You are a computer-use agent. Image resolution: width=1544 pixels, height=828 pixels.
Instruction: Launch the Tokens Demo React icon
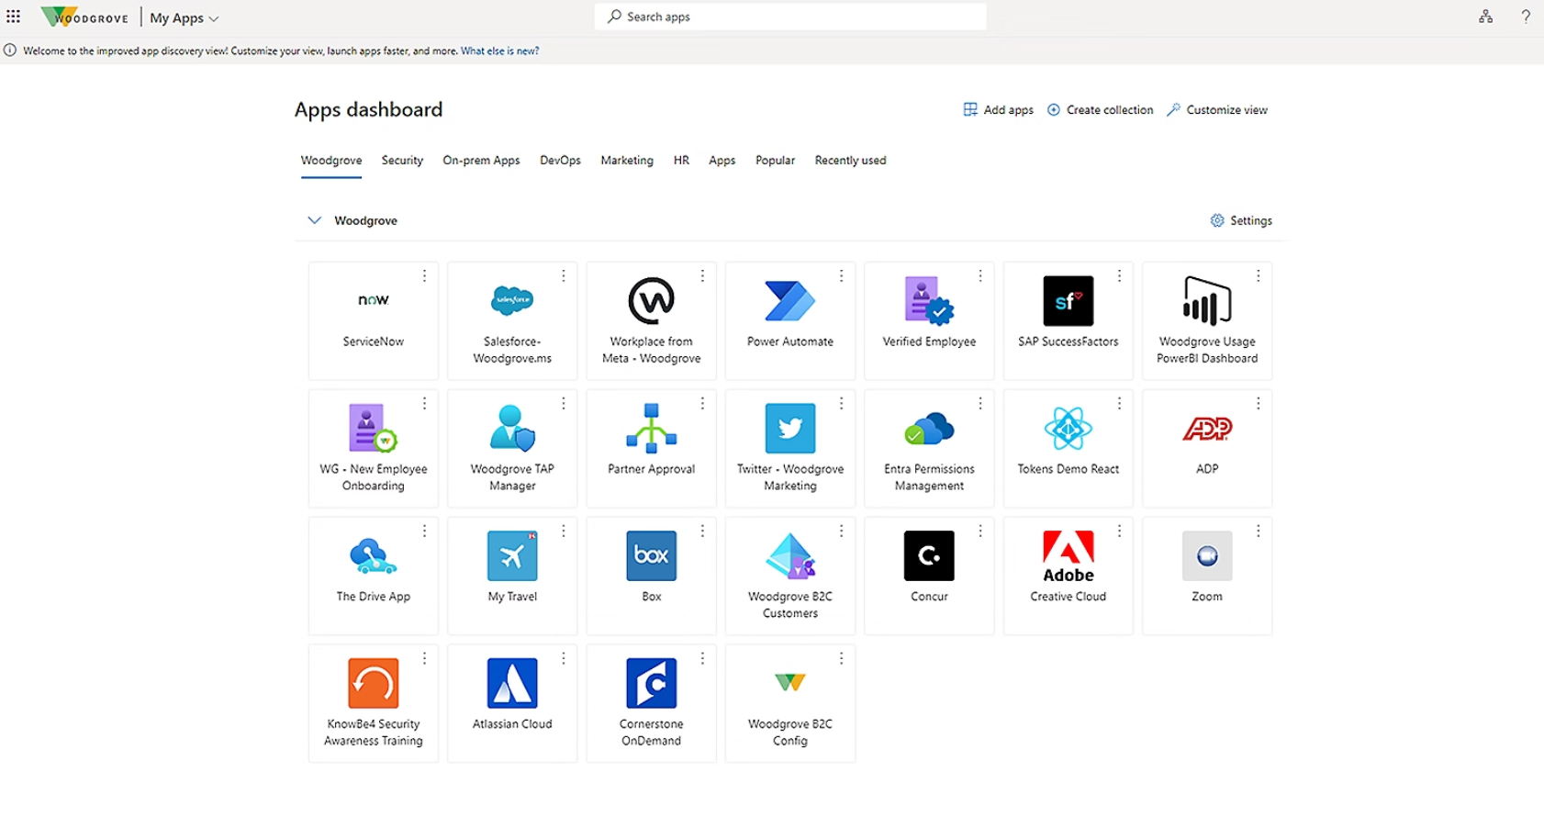tap(1068, 428)
